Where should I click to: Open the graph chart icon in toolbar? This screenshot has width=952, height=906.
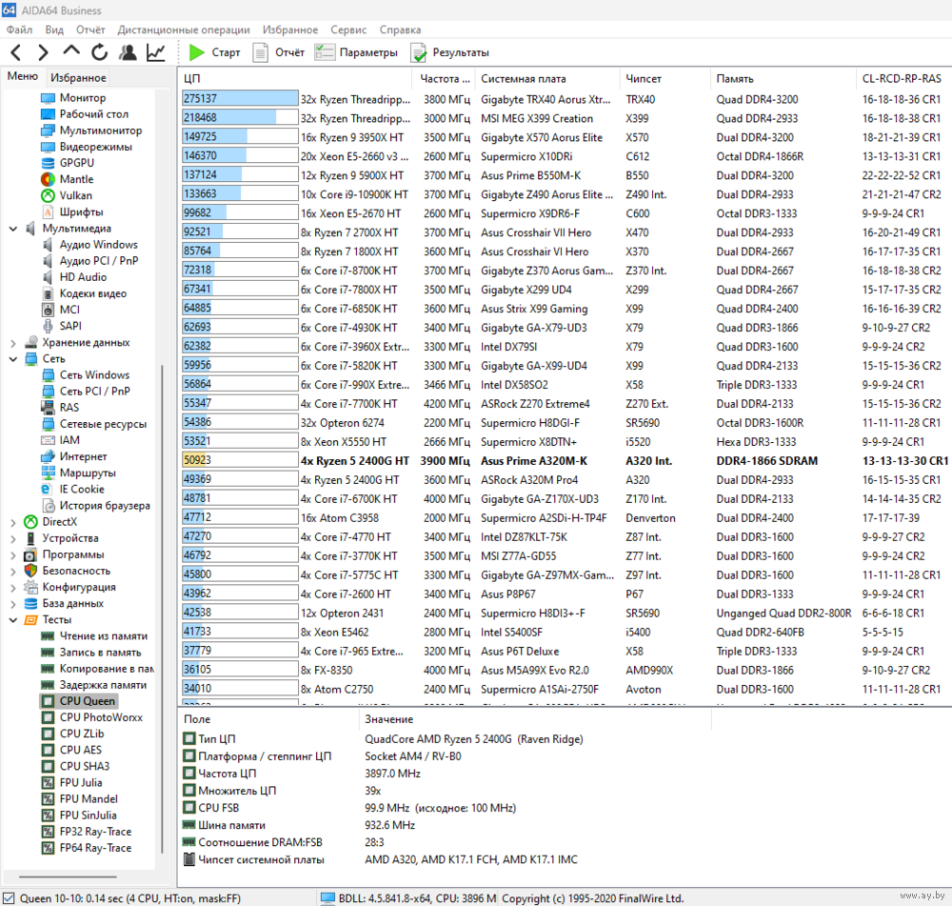coord(156,52)
